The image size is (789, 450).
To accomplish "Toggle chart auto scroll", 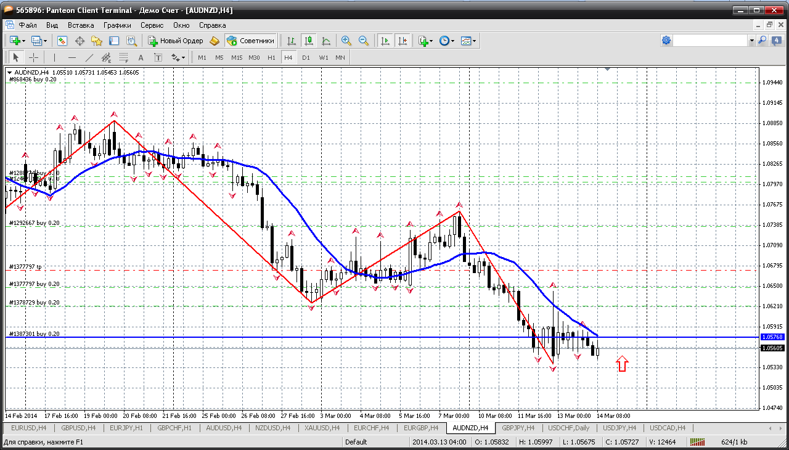I will 385,41.
